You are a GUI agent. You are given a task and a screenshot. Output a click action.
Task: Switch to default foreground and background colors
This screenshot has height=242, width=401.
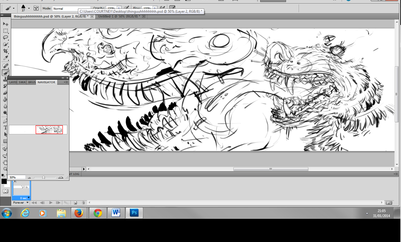point(3,175)
